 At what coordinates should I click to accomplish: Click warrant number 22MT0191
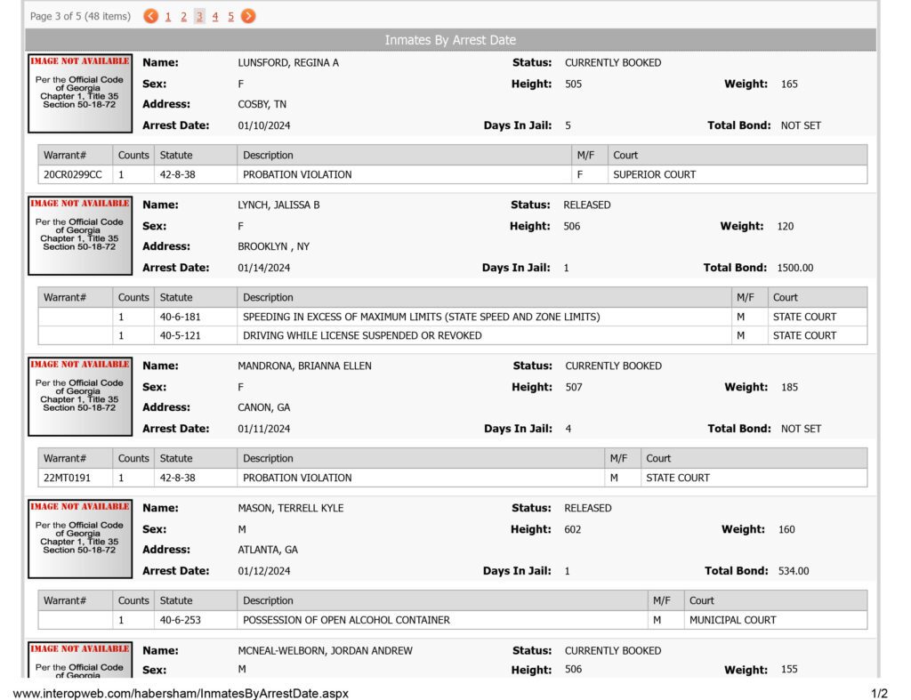tap(68, 479)
